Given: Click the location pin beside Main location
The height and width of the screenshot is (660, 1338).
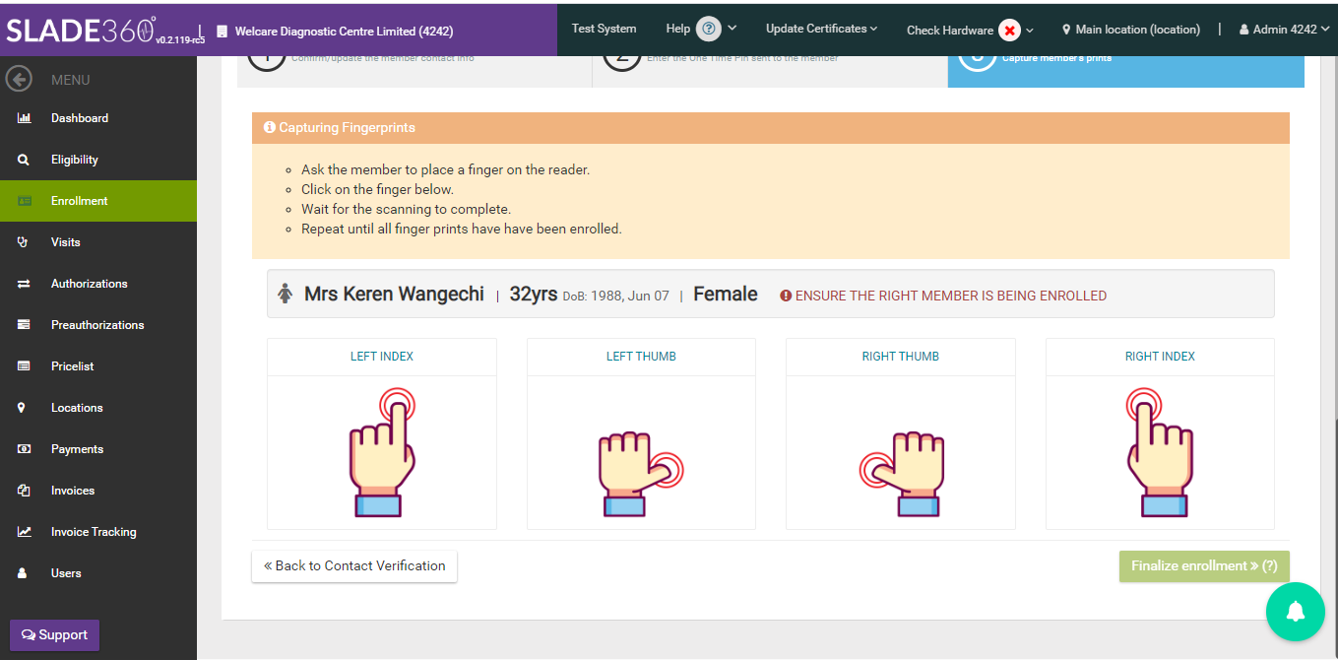Looking at the screenshot, I should 1066,30.
